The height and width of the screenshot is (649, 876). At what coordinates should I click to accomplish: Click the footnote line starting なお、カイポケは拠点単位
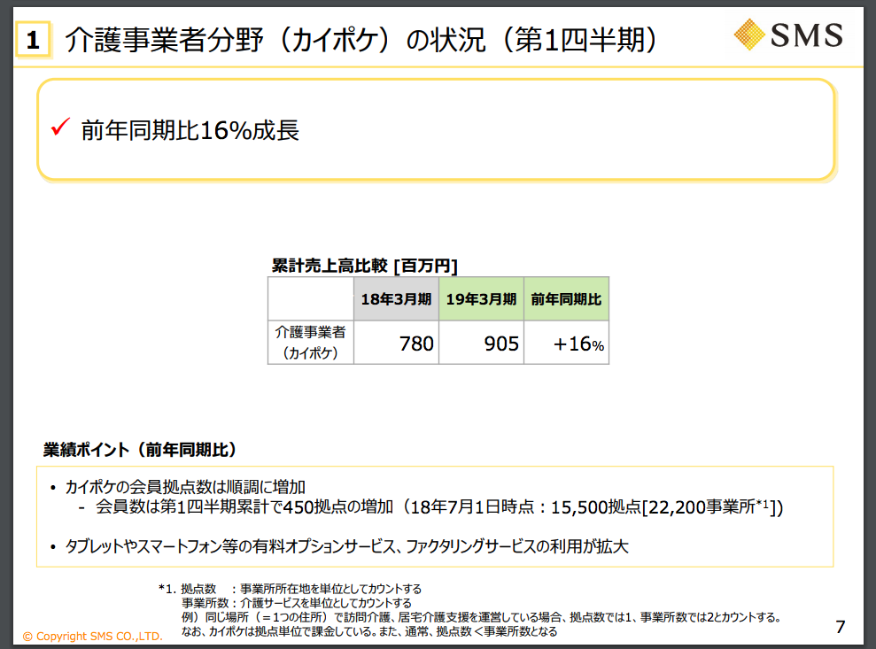point(369,631)
